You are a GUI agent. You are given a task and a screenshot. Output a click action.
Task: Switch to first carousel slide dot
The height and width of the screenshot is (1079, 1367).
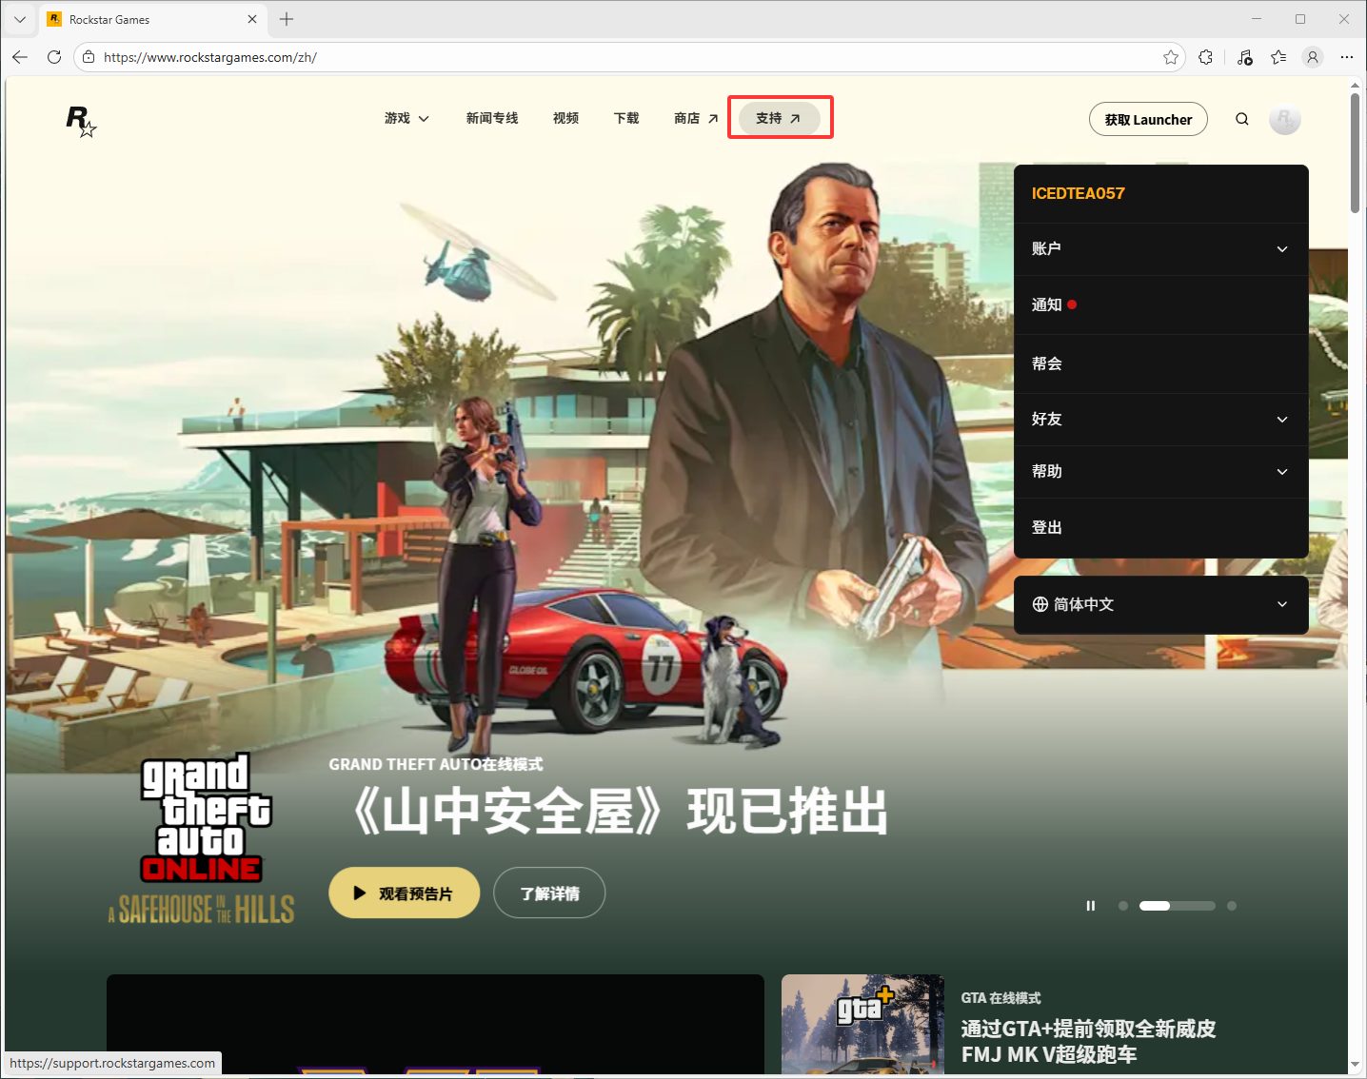coord(1123,906)
